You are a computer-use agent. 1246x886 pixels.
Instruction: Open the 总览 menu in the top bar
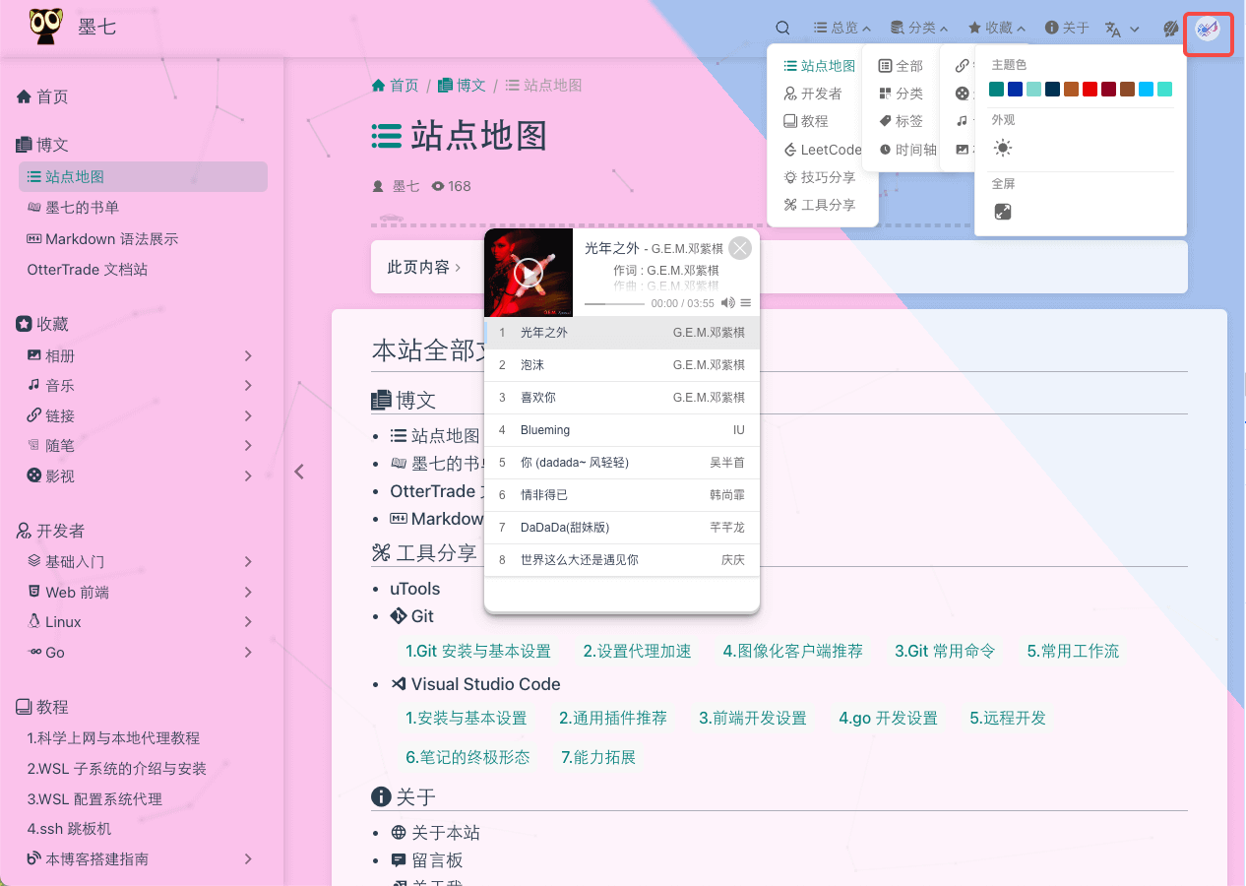[x=841, y=28]
